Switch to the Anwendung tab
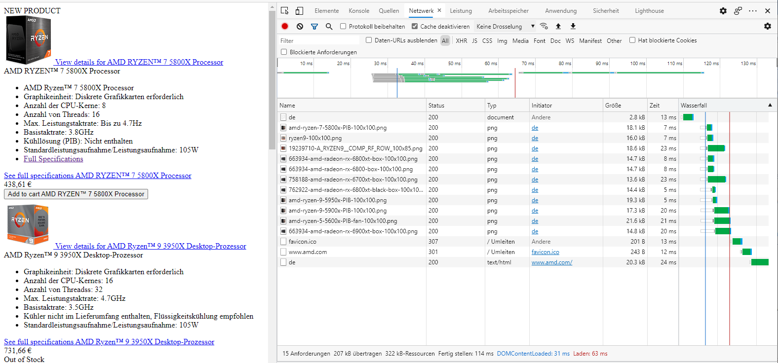 coord(561,11)
